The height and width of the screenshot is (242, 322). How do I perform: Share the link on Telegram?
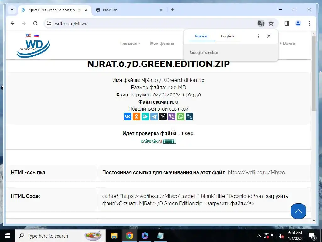(154, 117)
